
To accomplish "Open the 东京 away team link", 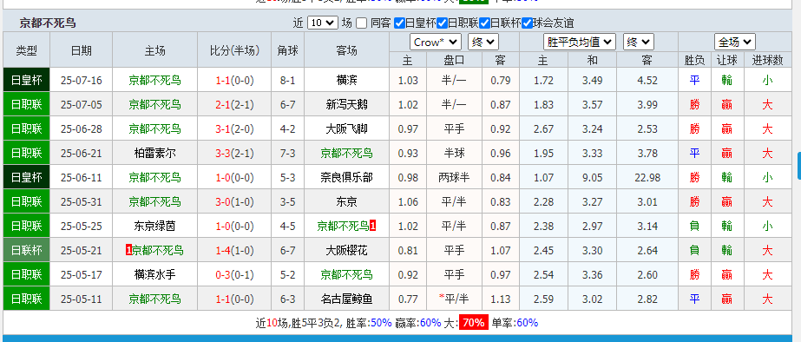I will pos(347,201).
